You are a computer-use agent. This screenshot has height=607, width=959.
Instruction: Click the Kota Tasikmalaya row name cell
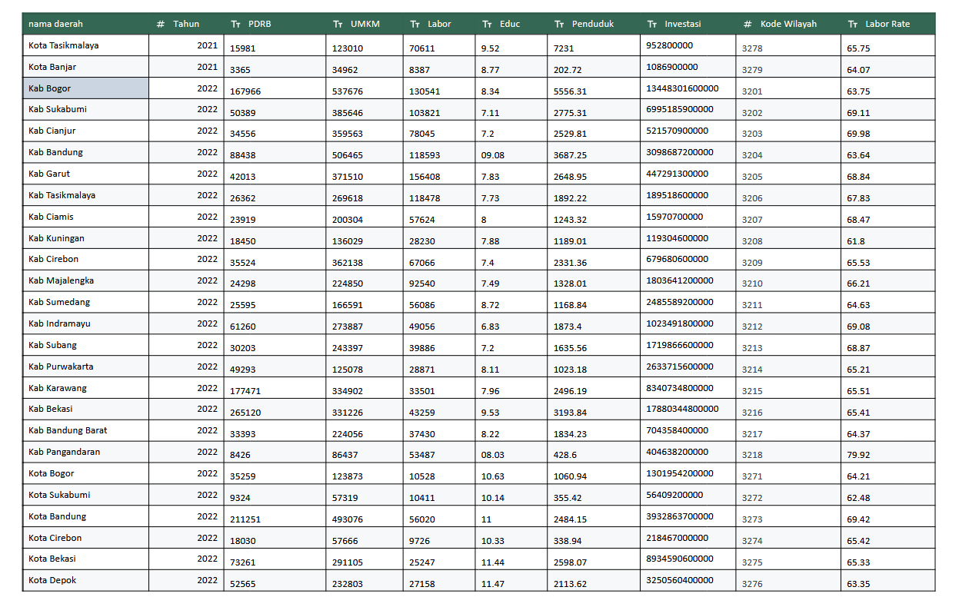(85, 45)
